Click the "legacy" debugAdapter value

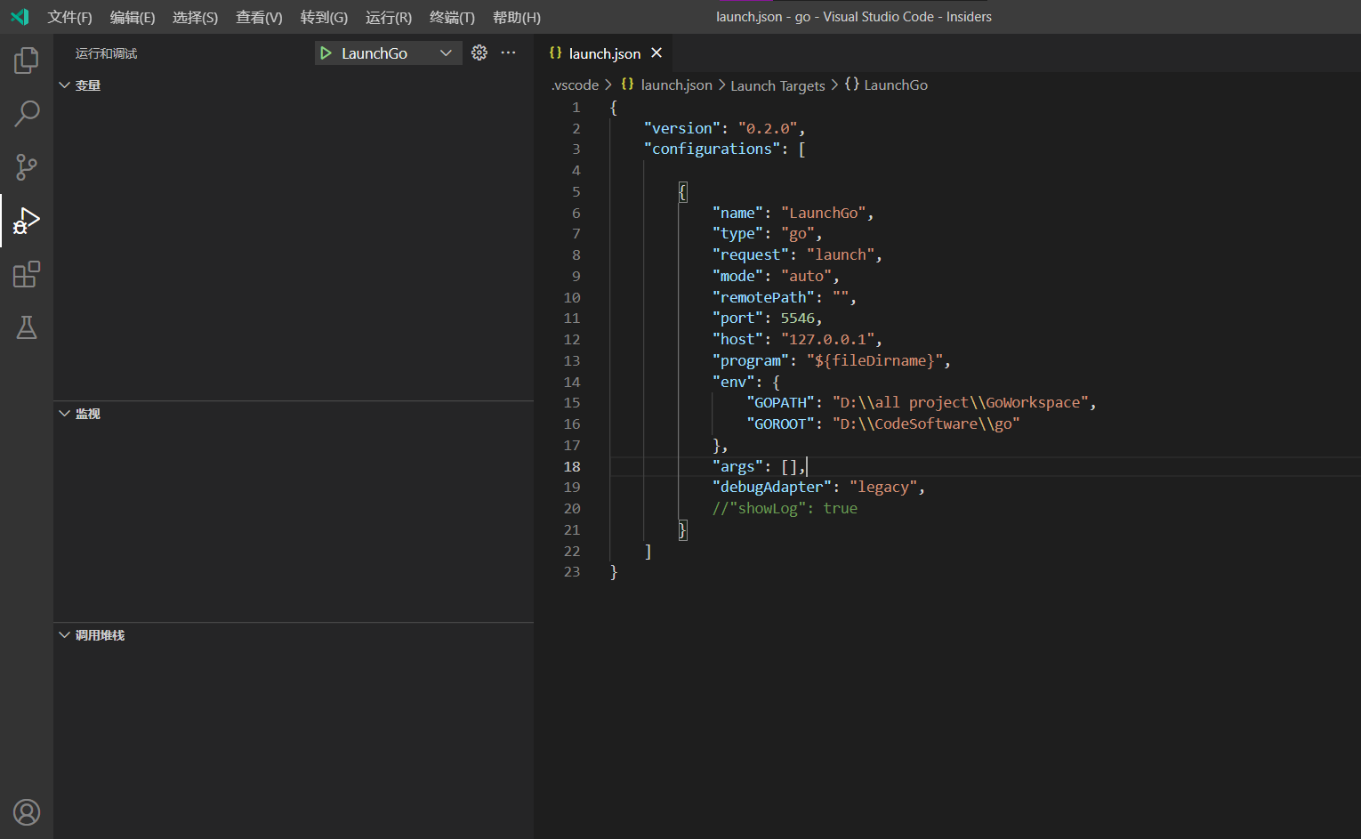(x=883, y=487)
